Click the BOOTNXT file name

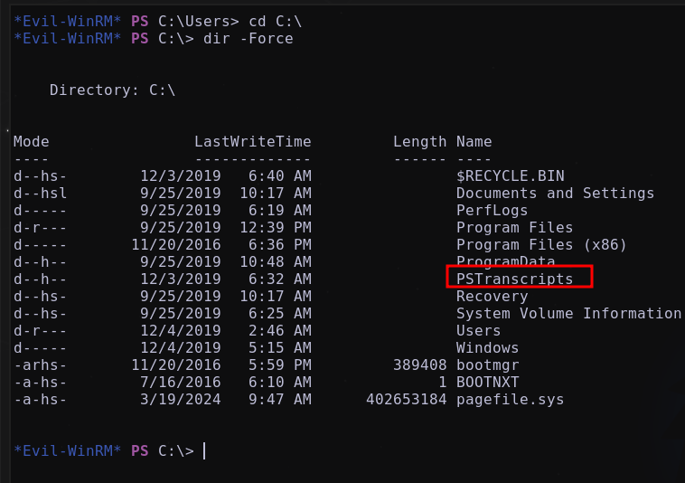[x=487, y=382]
